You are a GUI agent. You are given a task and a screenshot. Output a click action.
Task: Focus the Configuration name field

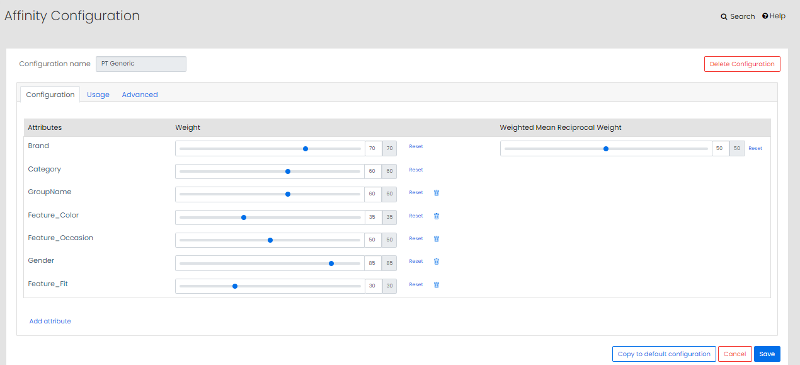141,64
